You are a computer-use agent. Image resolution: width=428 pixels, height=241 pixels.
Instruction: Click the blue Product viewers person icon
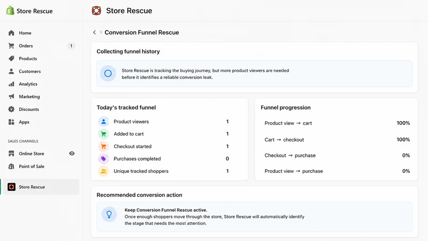[x=103, y=122]
